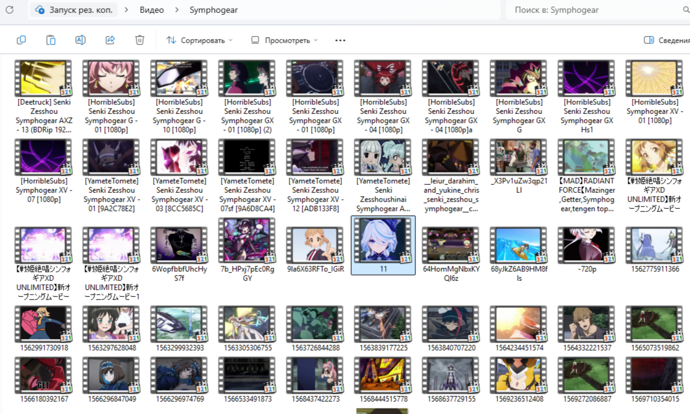Expand the chevron after Запуск рез. коп.
The height and width of the screenshot is (414, 690).
tap(127, 10)
